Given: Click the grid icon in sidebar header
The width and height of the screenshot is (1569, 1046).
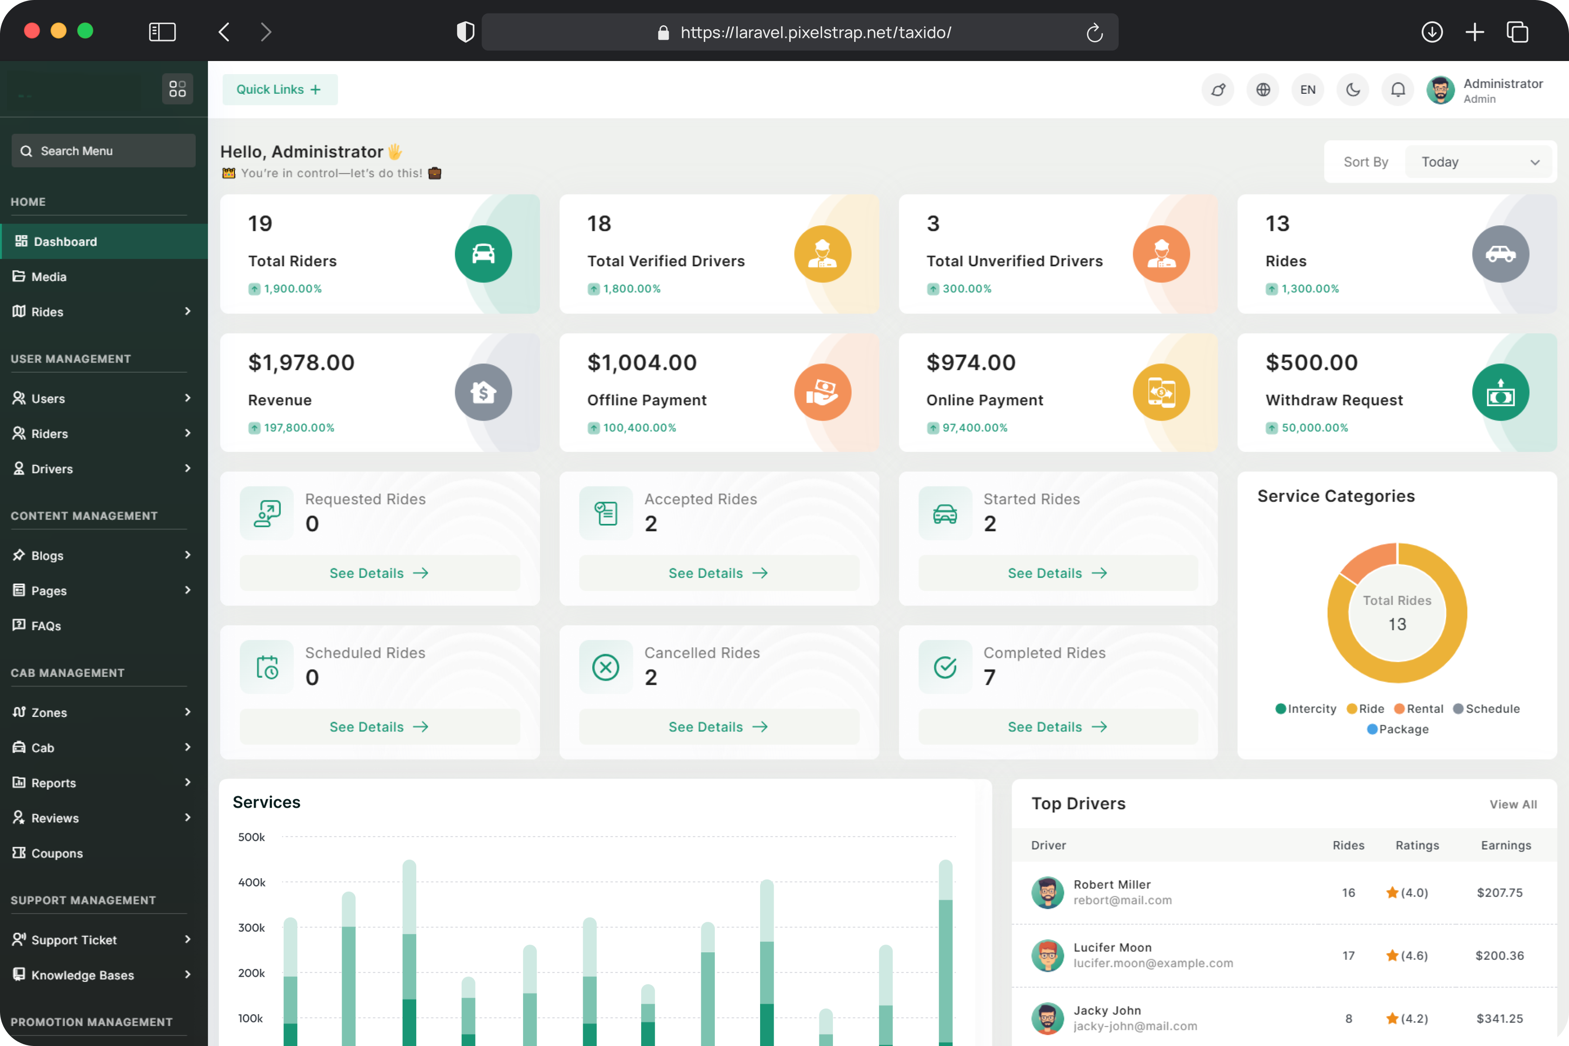Looking at the screenshot, I should pyautogui.click(x=177, y=89).
